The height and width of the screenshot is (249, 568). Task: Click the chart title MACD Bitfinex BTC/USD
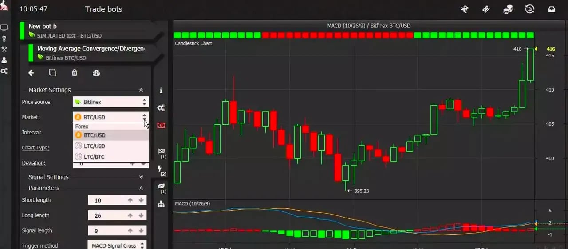369,26
